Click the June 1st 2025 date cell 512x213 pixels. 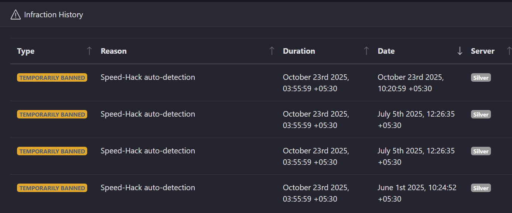[x=417, y=193]
